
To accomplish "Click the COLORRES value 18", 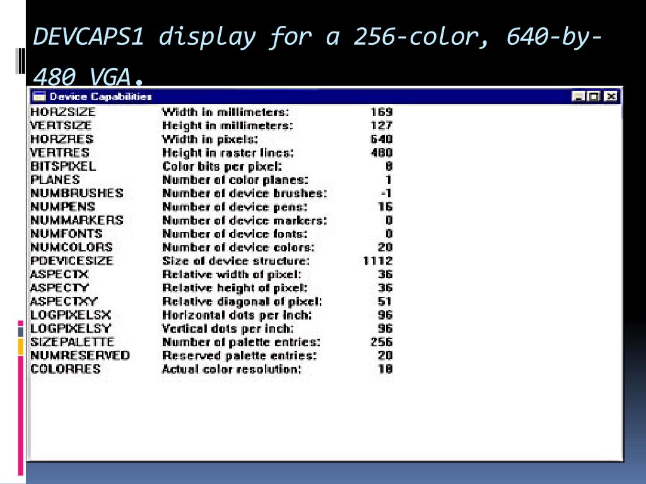I will [385, 369].
